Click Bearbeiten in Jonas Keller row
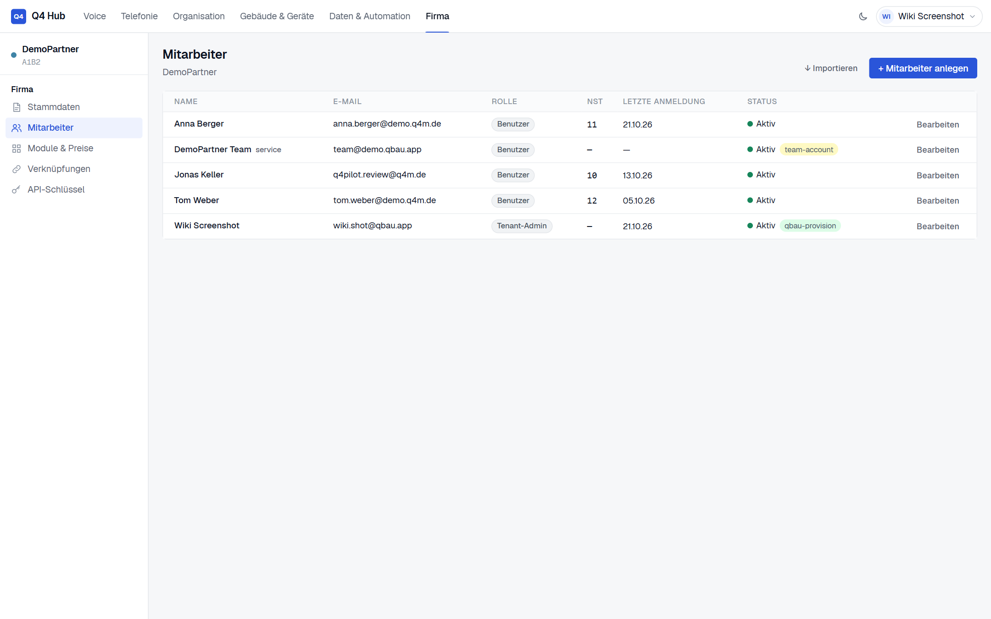 (x=937, y=176)
